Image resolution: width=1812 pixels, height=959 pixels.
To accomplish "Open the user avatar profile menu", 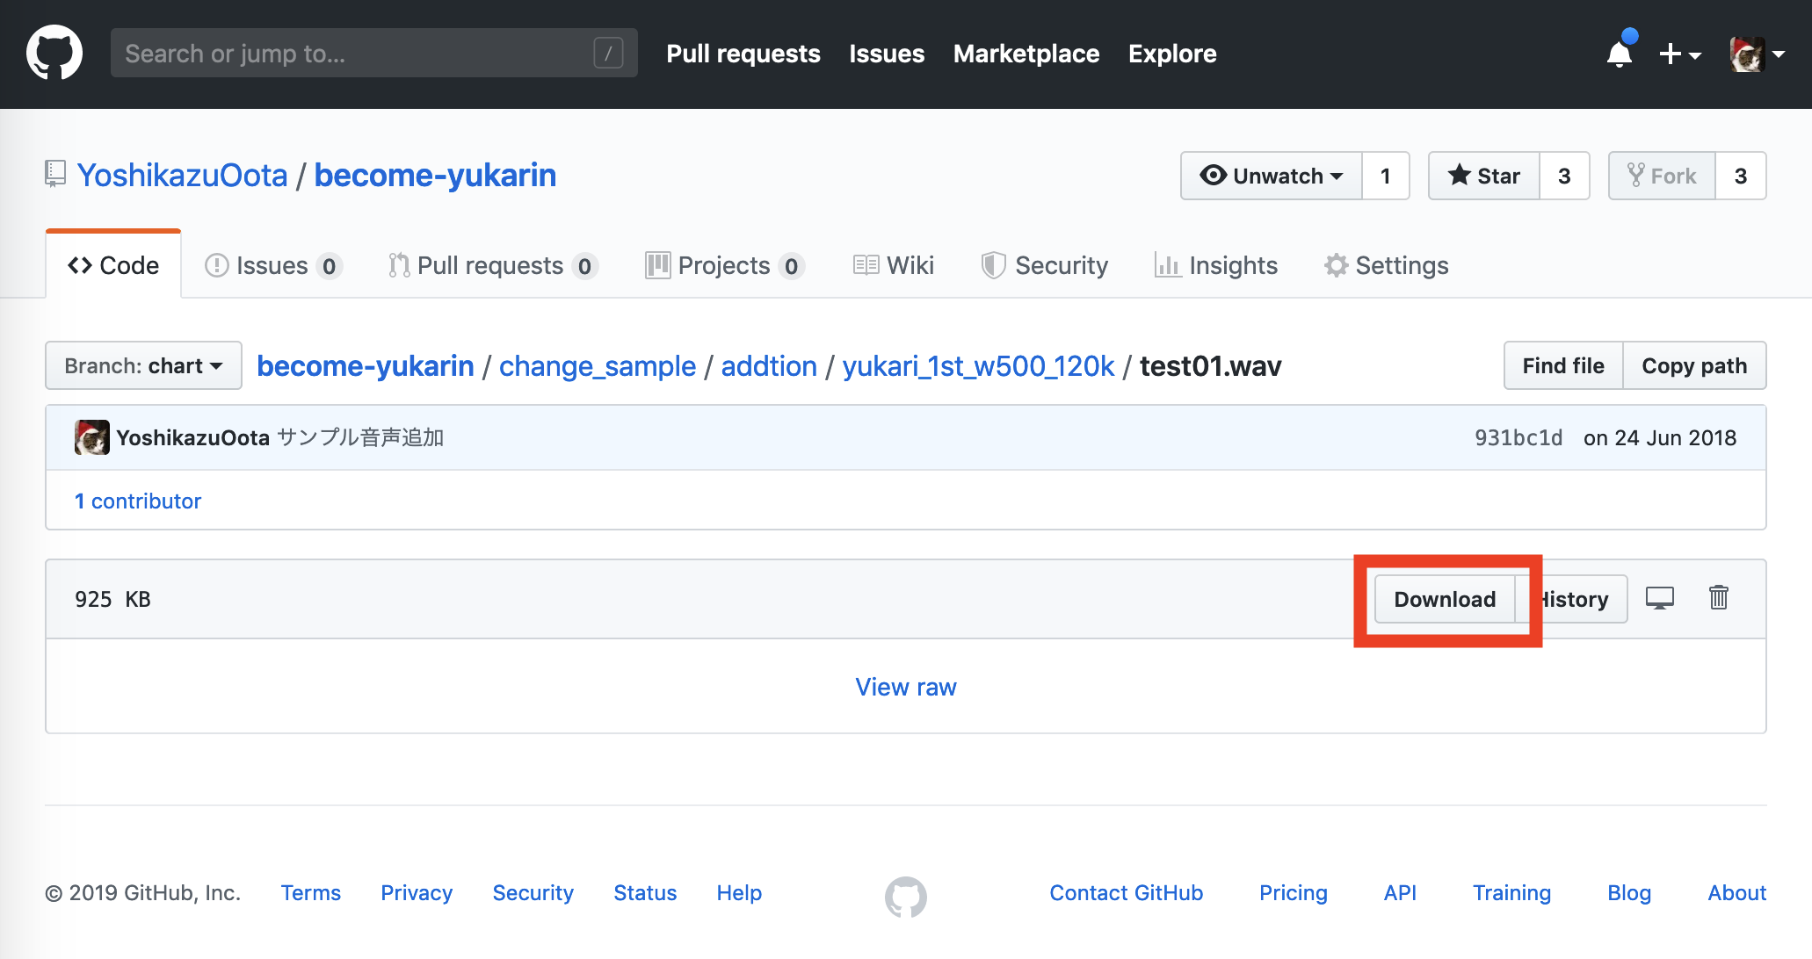I will [x=1757, y=54].
